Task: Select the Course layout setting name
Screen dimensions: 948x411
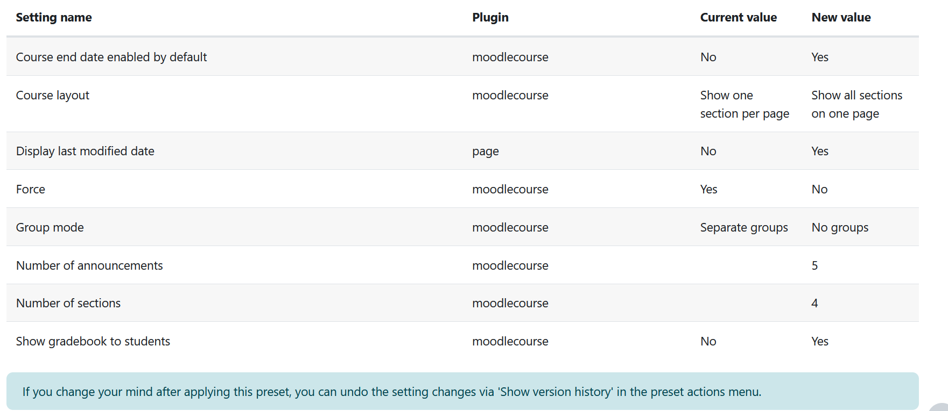Action: (53, 95)
